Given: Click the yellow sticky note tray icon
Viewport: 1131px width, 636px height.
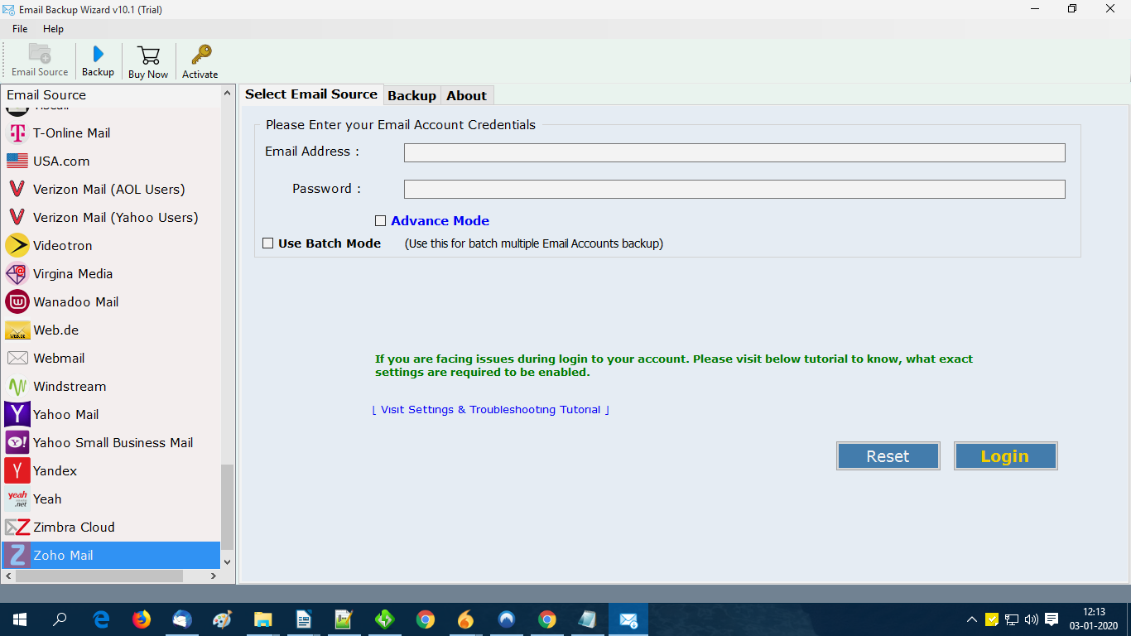Looking at the screenshot, I should click(x=992, y=619).
